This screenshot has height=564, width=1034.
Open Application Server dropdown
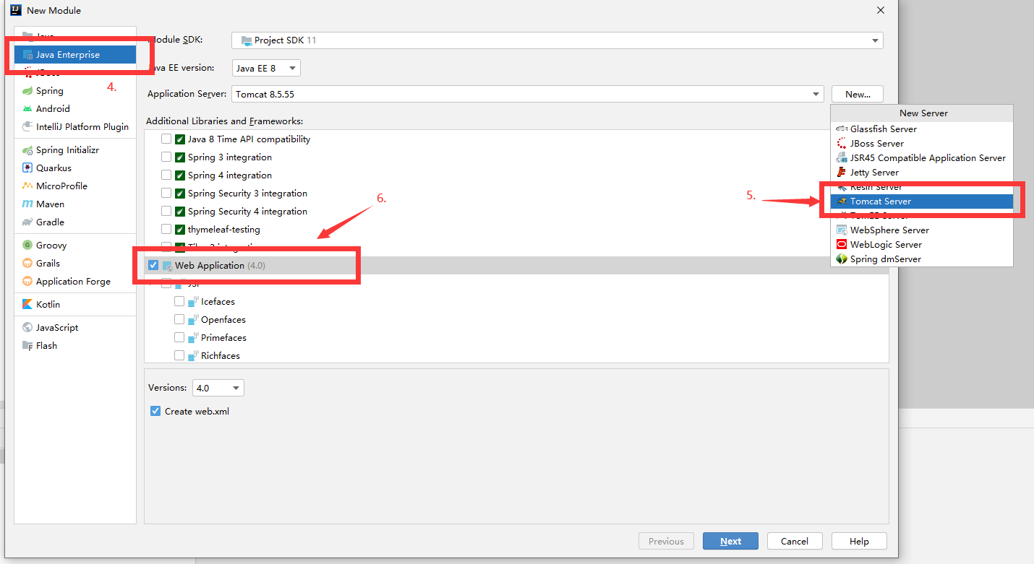pos(527,94)
